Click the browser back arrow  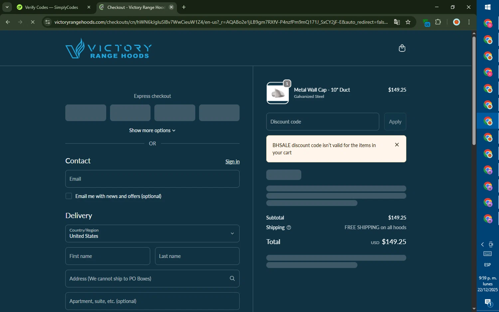[x=8, y=22]
